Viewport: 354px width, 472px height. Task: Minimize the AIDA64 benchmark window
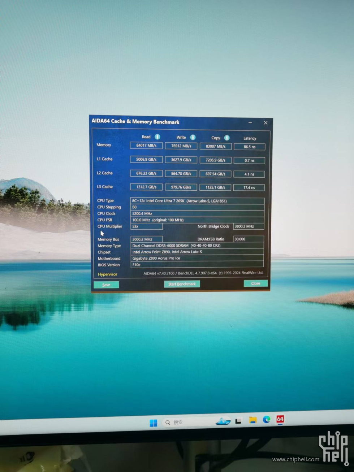(x=250, y=123)
